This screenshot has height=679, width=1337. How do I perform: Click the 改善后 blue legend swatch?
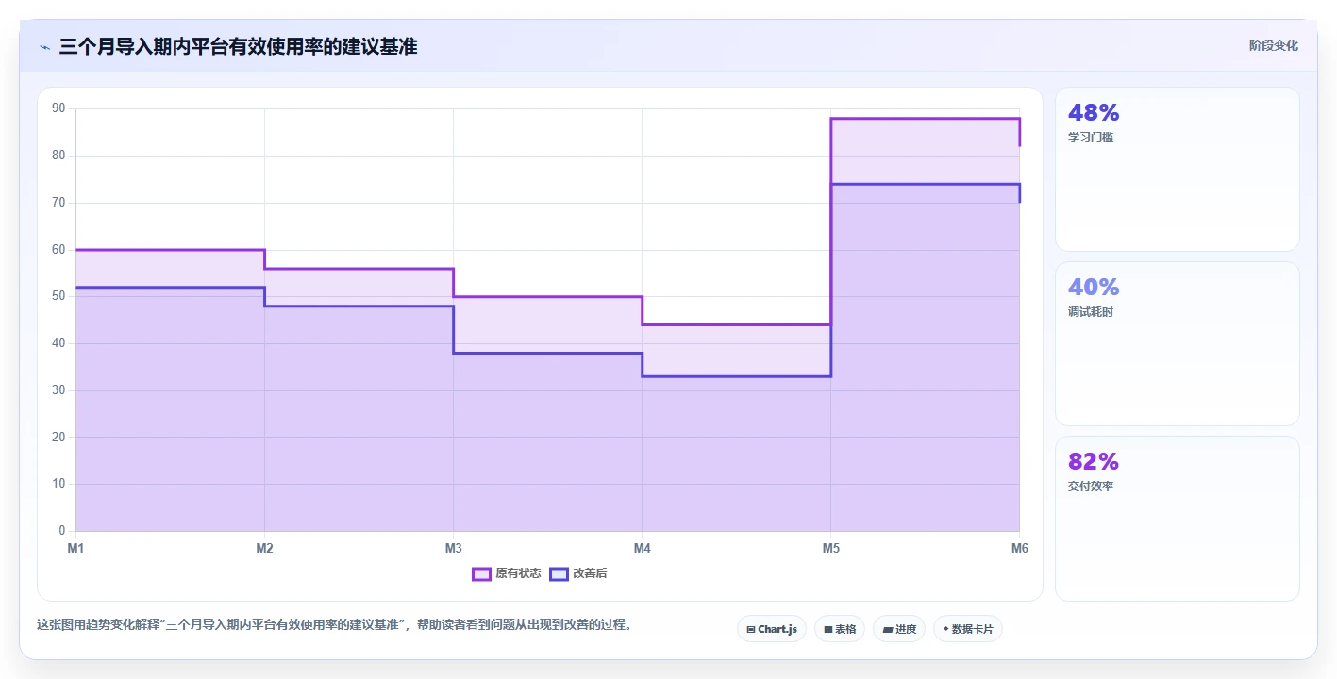[x=559, y=573]
